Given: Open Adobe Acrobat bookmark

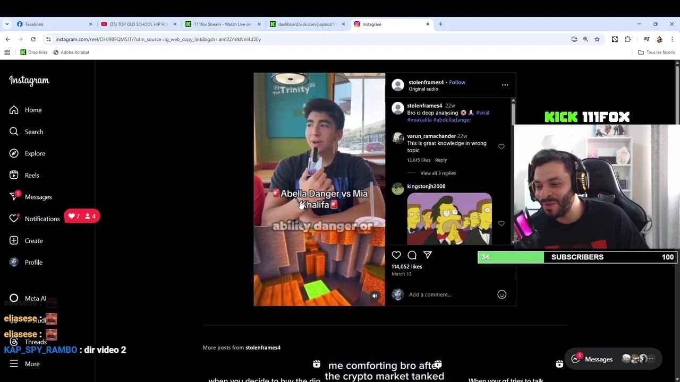Looking at the screenshot, I should (71, 52).
